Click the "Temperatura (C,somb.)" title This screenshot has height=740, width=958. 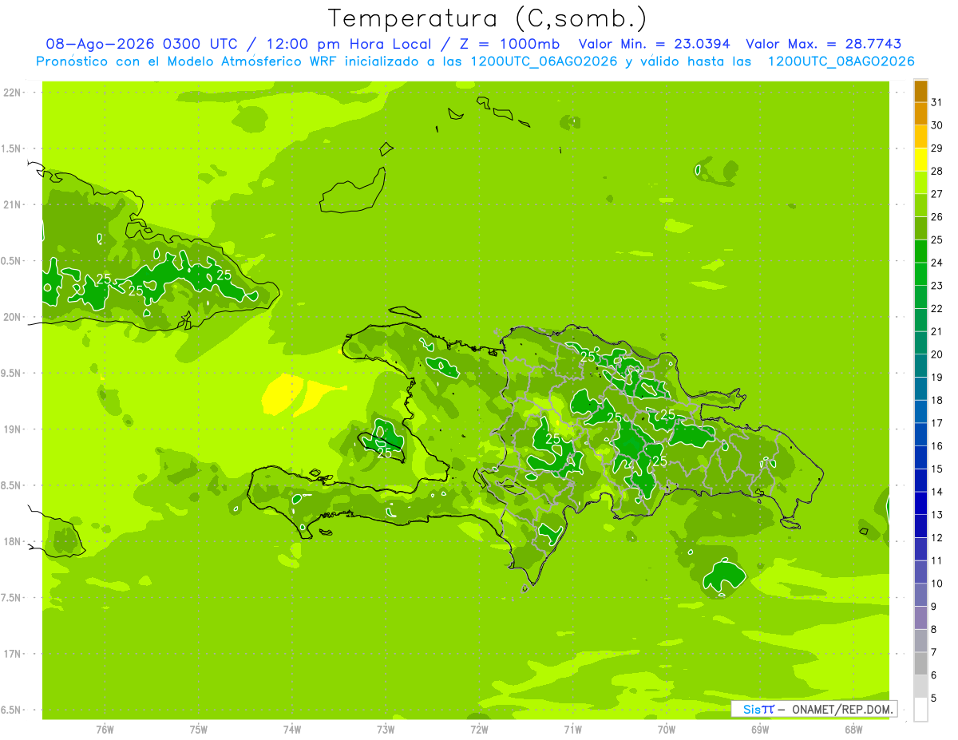(488, 19)
